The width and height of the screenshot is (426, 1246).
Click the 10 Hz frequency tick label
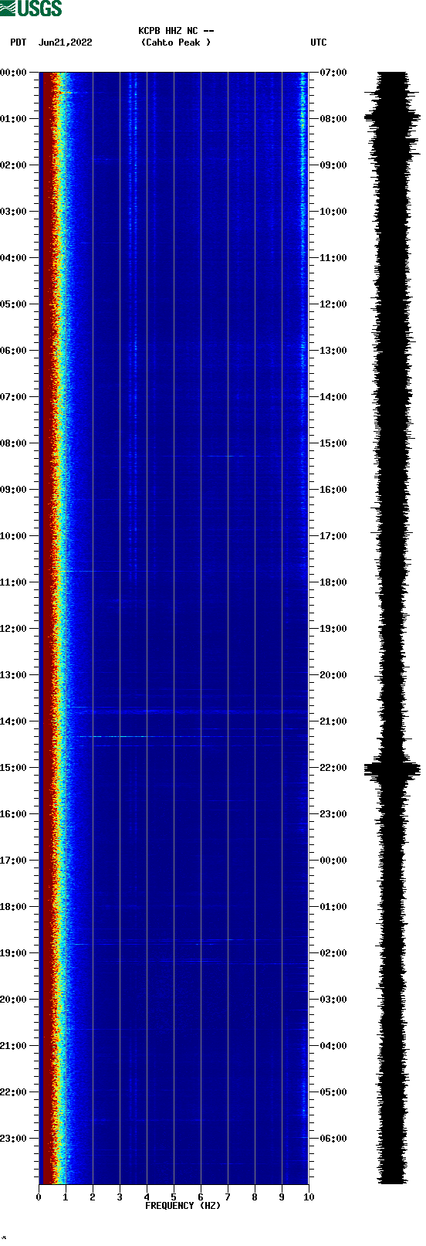pos(309,1197)
